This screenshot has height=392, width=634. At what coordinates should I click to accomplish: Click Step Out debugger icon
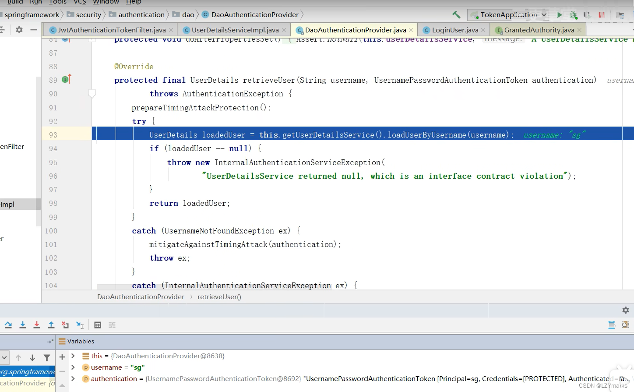pos(51,325)
